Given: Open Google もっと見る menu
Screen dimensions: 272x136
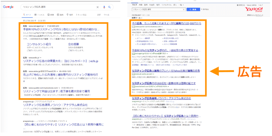Looking at the screenshot, I should [x=81, y=15].
